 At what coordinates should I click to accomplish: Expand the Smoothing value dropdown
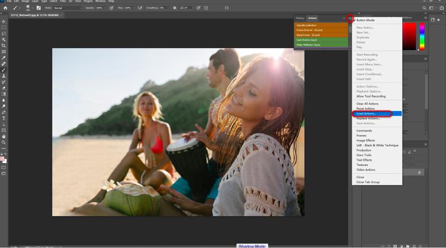[168, 8]
